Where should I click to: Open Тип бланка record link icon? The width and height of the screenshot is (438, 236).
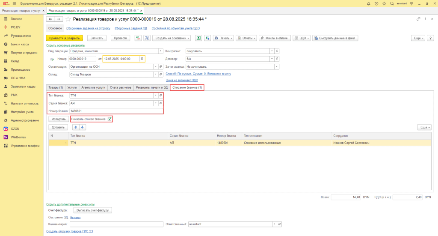click(161, 96)
